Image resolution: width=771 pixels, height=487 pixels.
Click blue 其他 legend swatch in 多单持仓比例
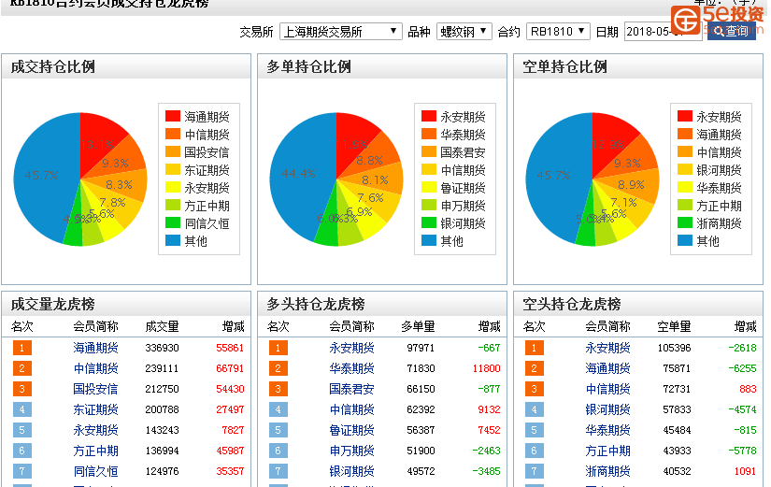[429, 241]
